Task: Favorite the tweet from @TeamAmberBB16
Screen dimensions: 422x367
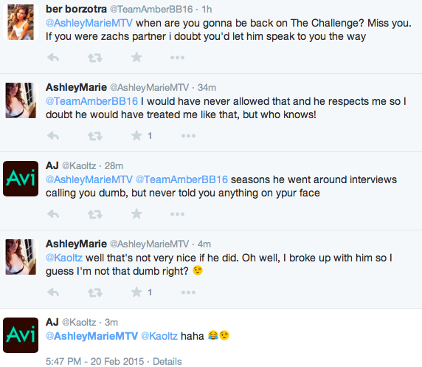Action: click(x=136, y=58)
